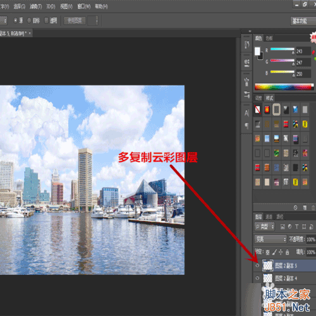
Task: Close the open document tab
Action: click(x=30, y=33)
